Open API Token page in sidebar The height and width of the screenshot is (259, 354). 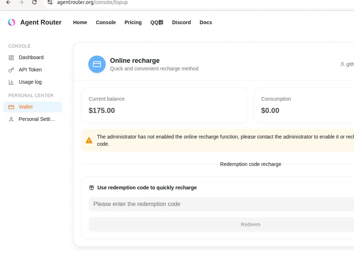click(x=33, y=70)
